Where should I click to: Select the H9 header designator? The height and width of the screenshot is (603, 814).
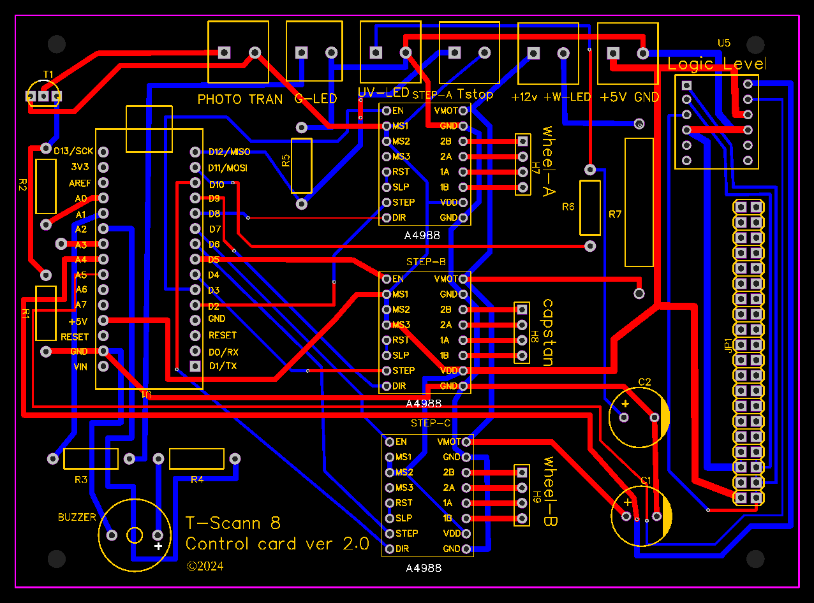(x=536, y=498)
